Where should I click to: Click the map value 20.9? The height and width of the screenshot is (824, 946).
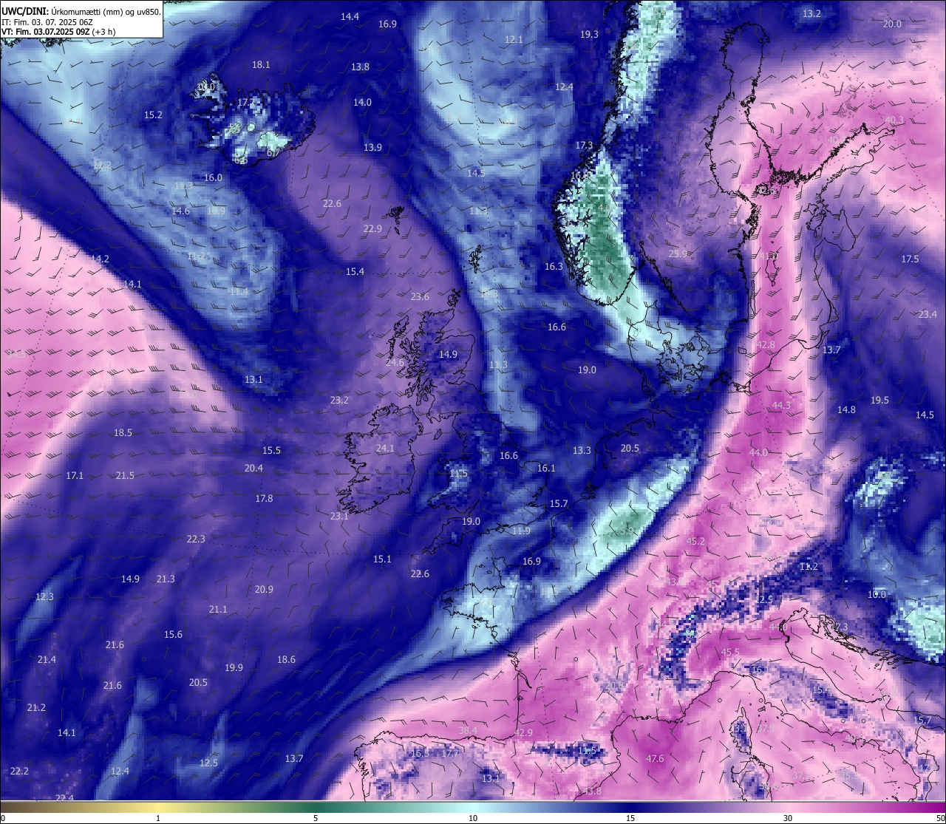click(264, 589)
